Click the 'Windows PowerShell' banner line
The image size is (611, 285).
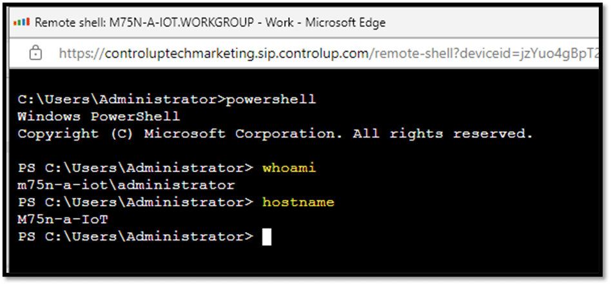(x=99, y=117)
